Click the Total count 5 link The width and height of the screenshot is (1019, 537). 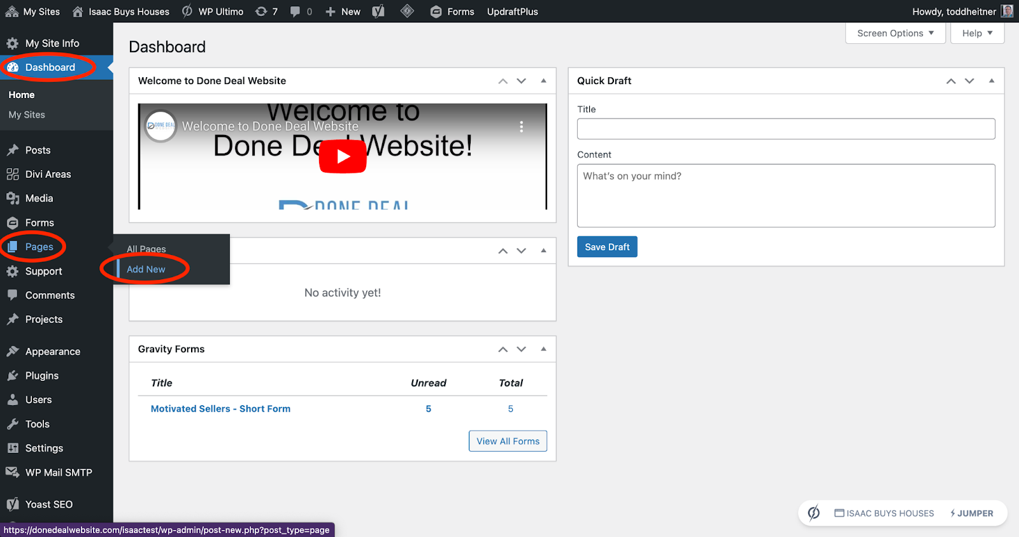511,409
